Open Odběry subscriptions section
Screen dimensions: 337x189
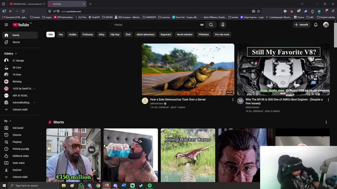pos(11,54)
